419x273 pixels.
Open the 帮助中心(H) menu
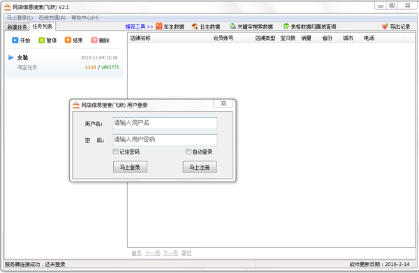85,18
